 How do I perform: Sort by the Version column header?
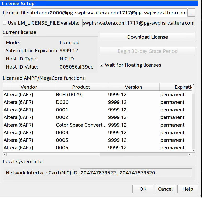coord(133,87)
